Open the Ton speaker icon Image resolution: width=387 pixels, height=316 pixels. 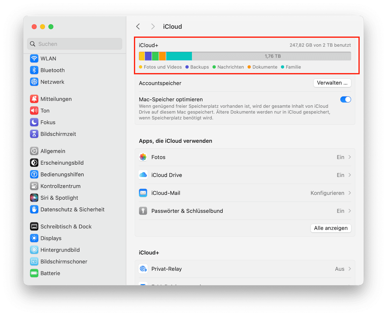point(34,110)
